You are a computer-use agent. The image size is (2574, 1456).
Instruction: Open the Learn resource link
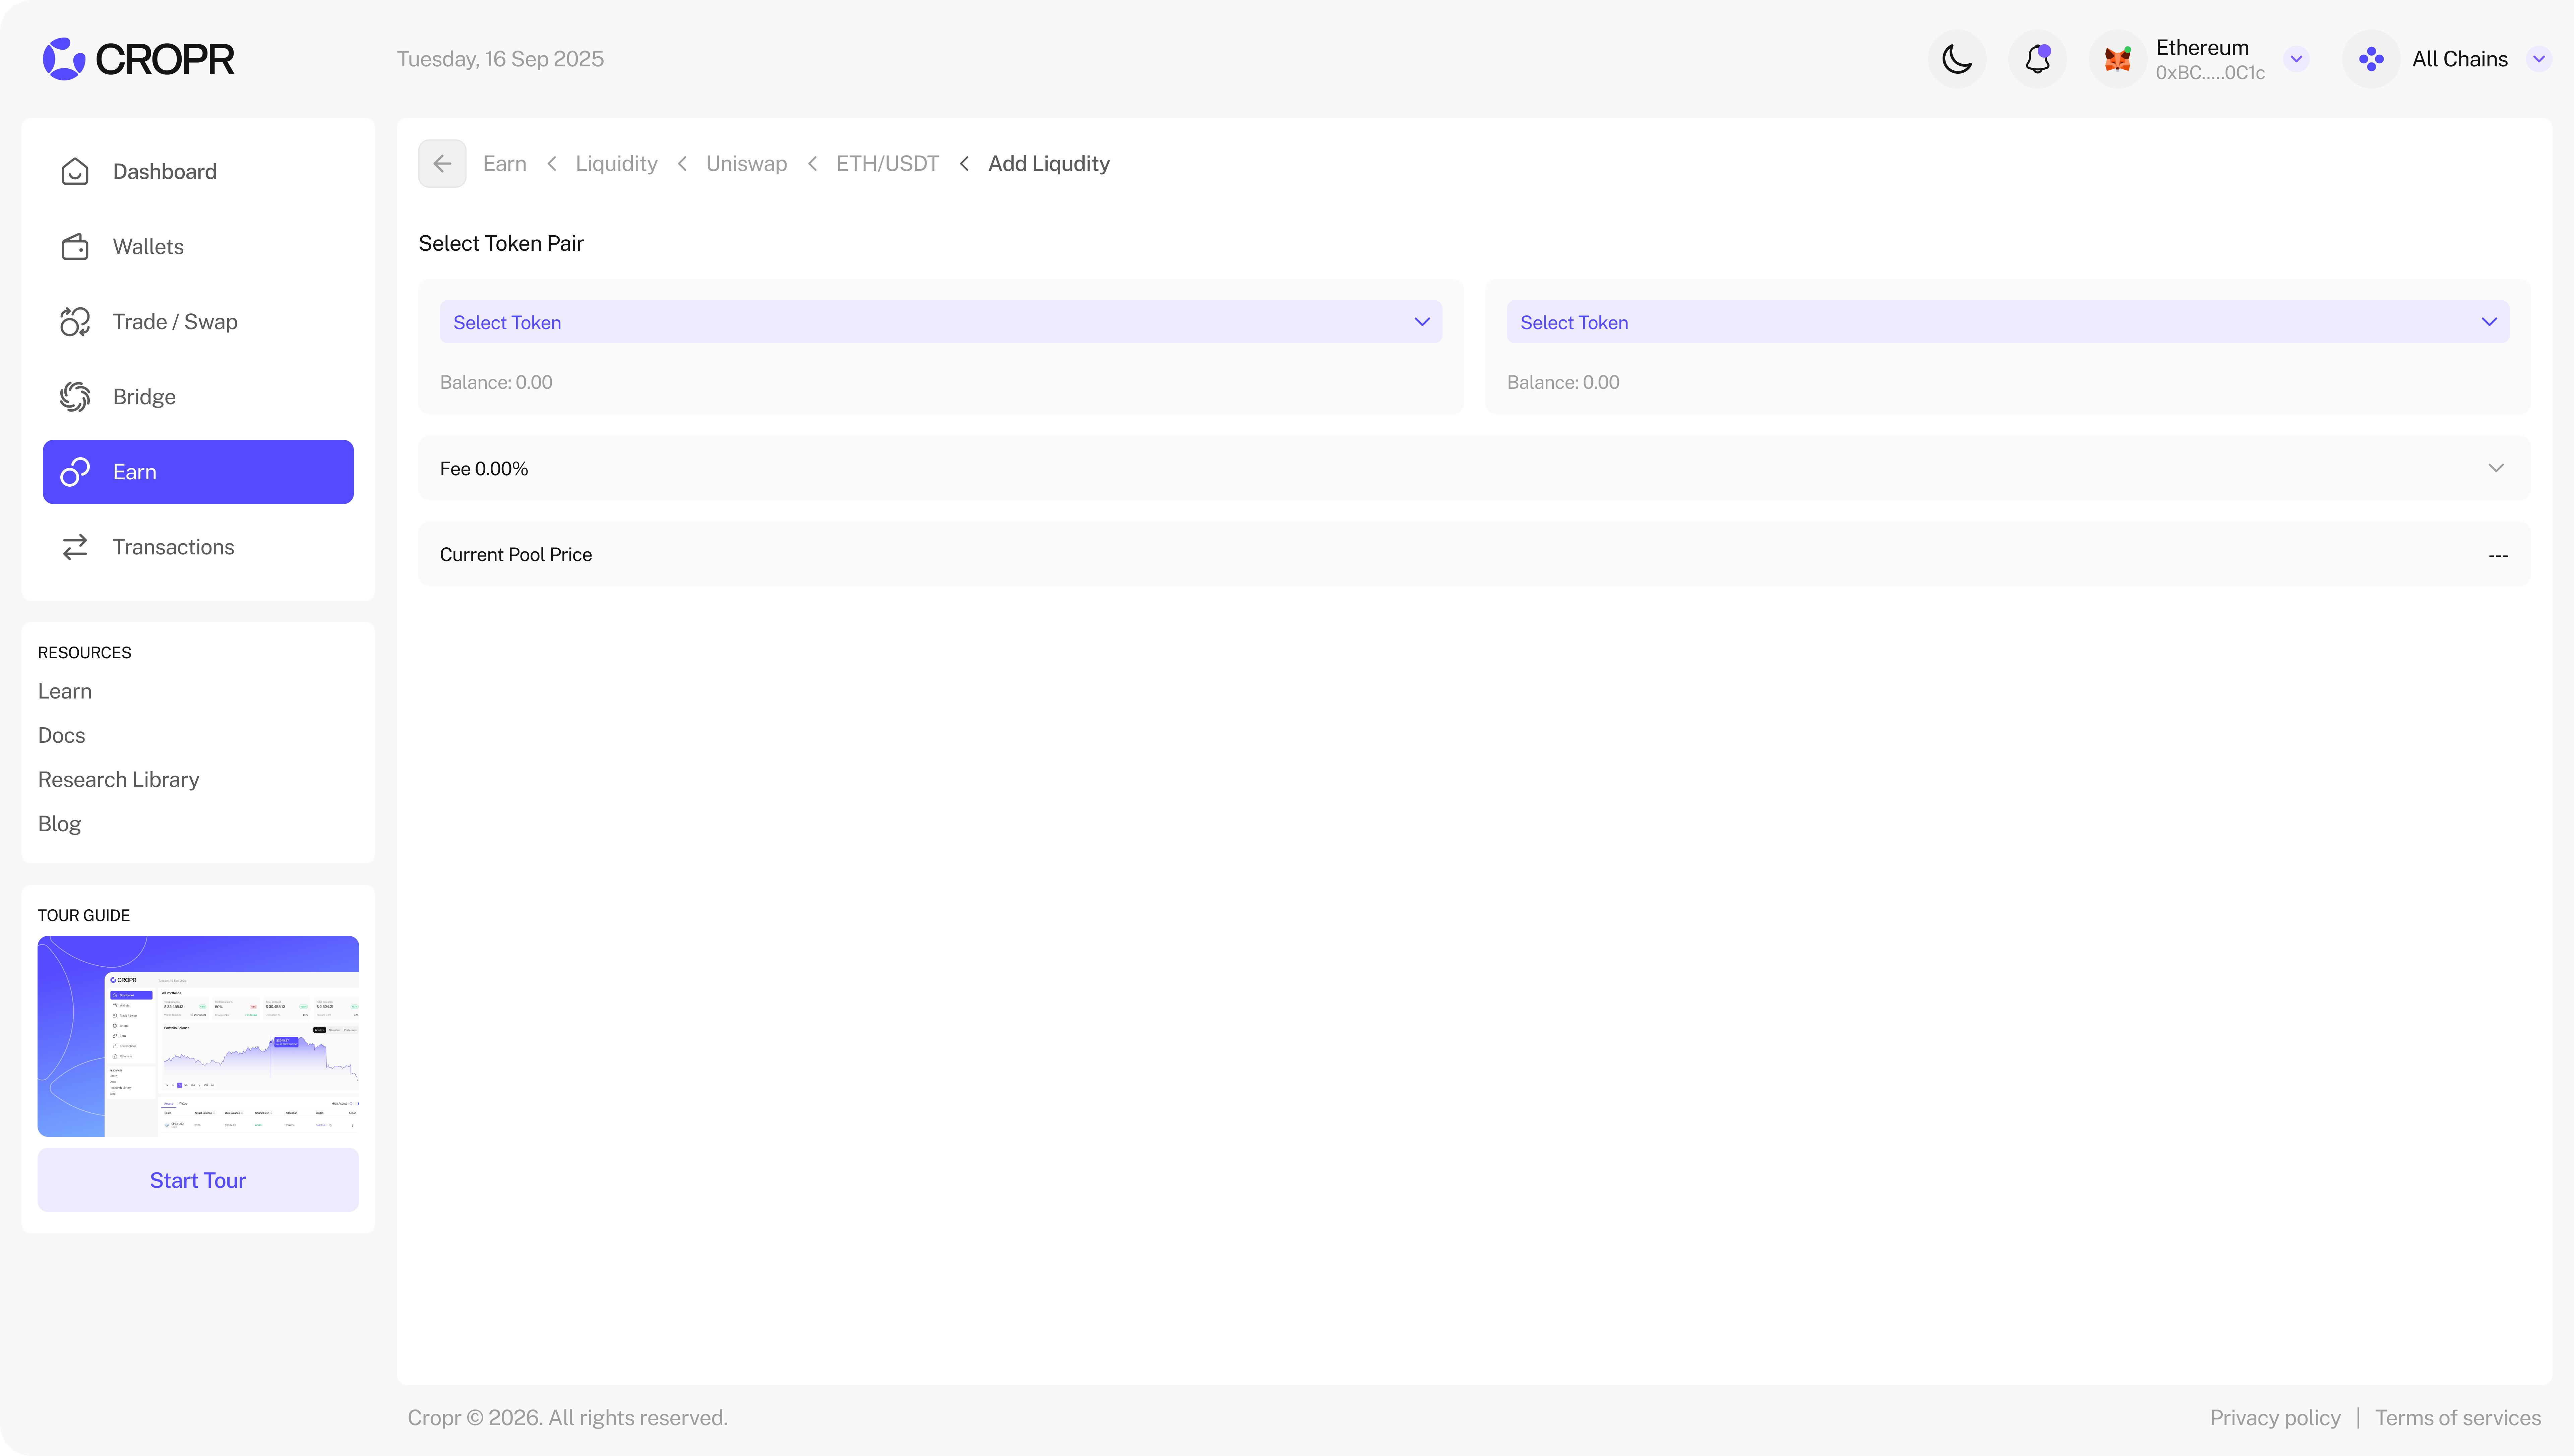(65, 691)
